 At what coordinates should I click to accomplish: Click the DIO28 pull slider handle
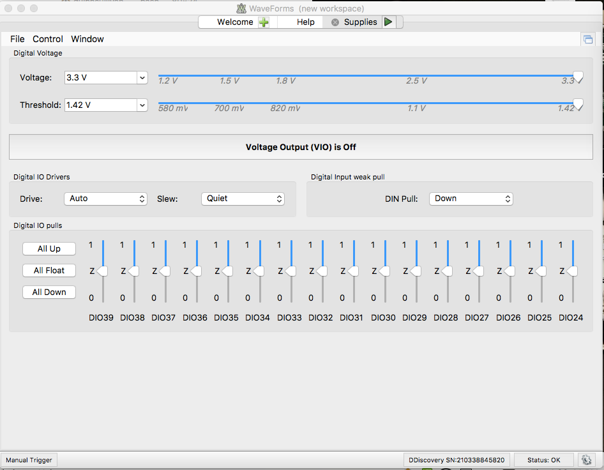pos(447,271)
